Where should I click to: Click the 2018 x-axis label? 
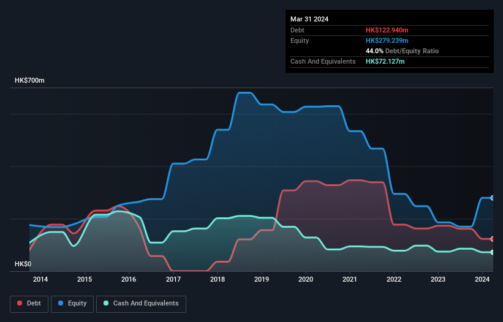click(217, 279)
